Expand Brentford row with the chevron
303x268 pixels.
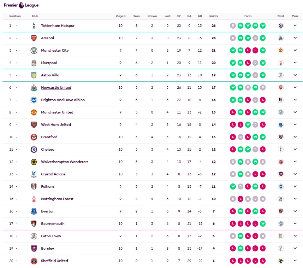pyautogui.click(x=295, y=137)
